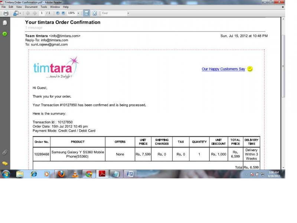This screenshot has height=223, width=297.
Task: Open the Help menu
Action: [x=66, y=7]
